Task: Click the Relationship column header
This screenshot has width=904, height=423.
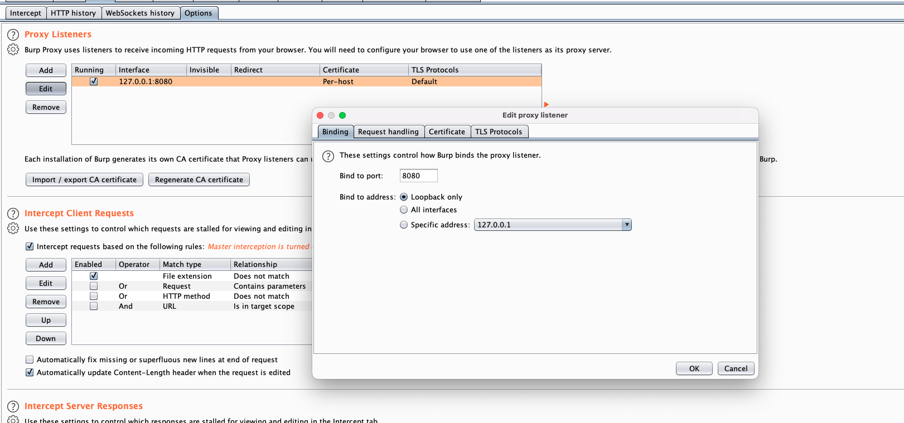Action: tap(272, 264)
